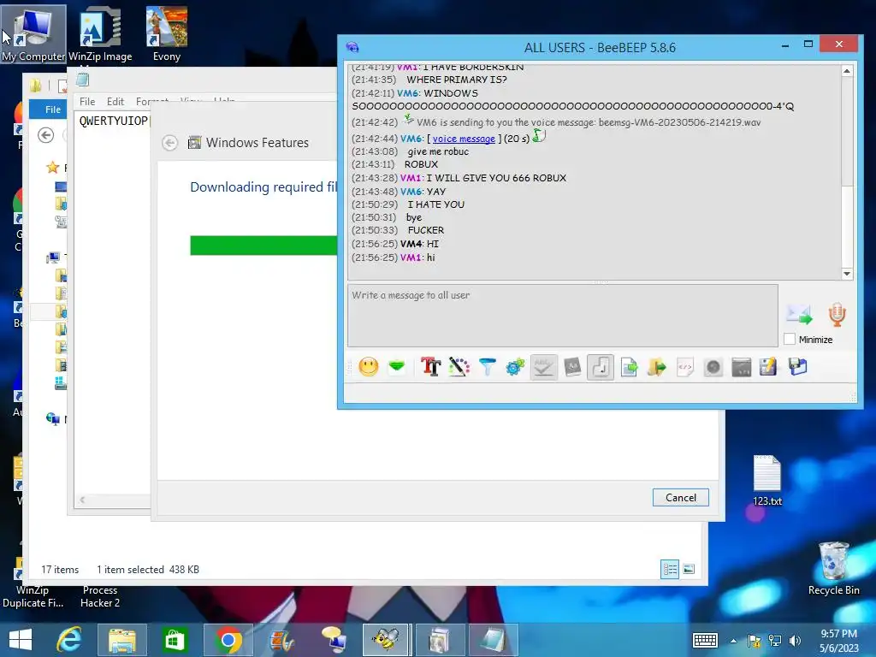Check the Minimize checkbox in BeeBEEP
Image resolution: width=876 pixels, height=657 pixels.
click(x=790, y=339)
